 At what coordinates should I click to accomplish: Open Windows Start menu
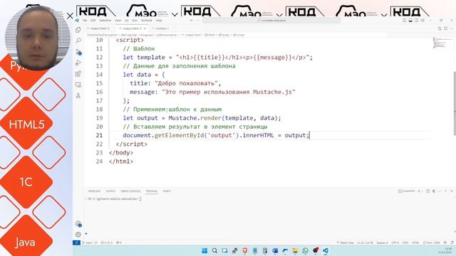point(204,250)
